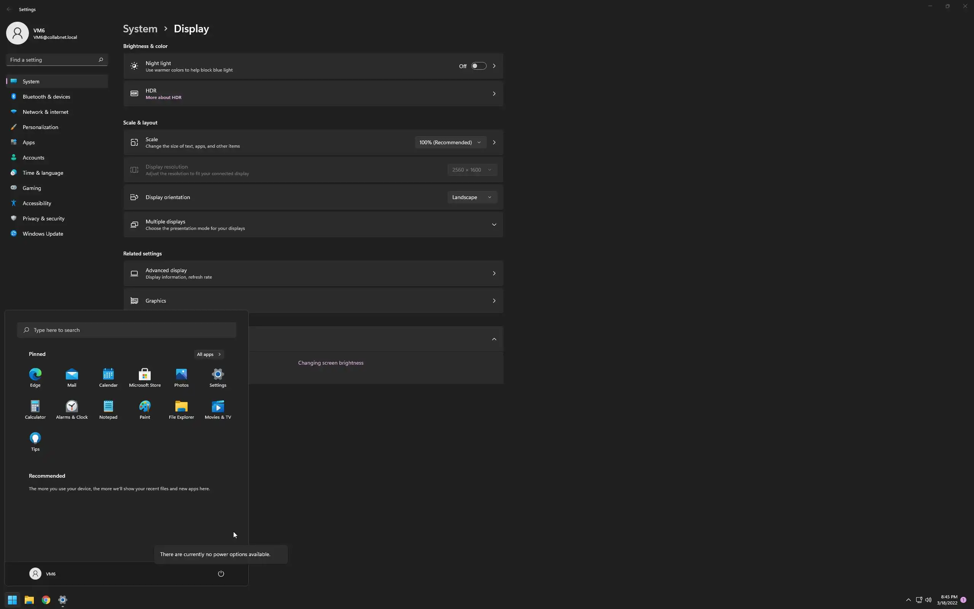Screen dimensions: 974x609
Task: Open Chrome from the taskbar
Action: (46, 600)
